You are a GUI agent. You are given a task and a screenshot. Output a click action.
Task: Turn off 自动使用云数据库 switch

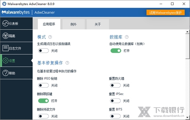(116, 51)
